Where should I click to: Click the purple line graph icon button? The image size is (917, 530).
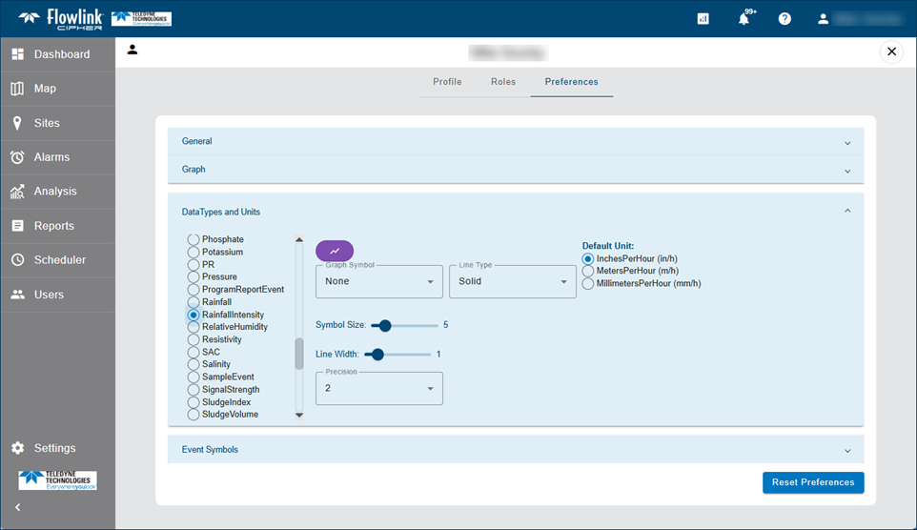335,252
